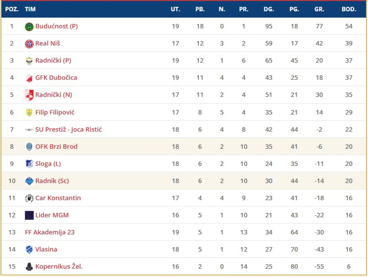This screenshot has width=368, height=277.
Task: Open the Budućnost (P) team name link
Action: [x=56, y=26]
